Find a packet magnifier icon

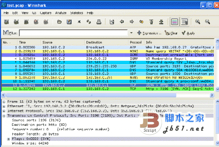tap(112, 22)
